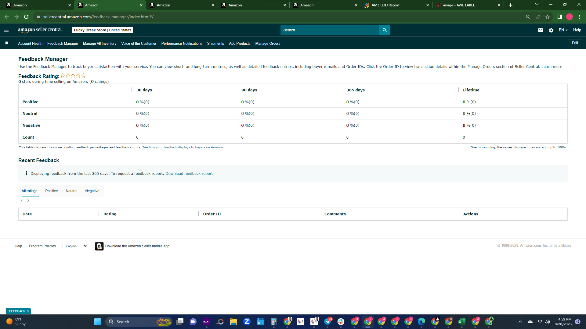This screenshot has height=329, width=586.
Task: Open File Explorer from taskbar
Action: [x=233, y=322]
